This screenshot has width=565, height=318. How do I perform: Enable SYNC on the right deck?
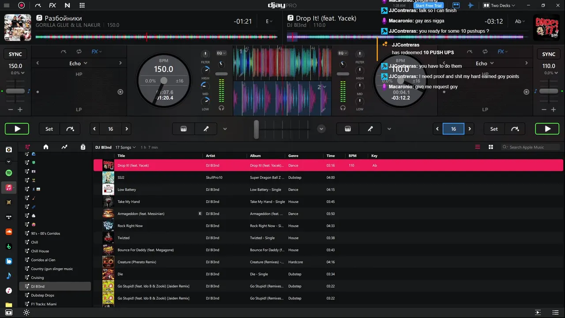point(549,54)
